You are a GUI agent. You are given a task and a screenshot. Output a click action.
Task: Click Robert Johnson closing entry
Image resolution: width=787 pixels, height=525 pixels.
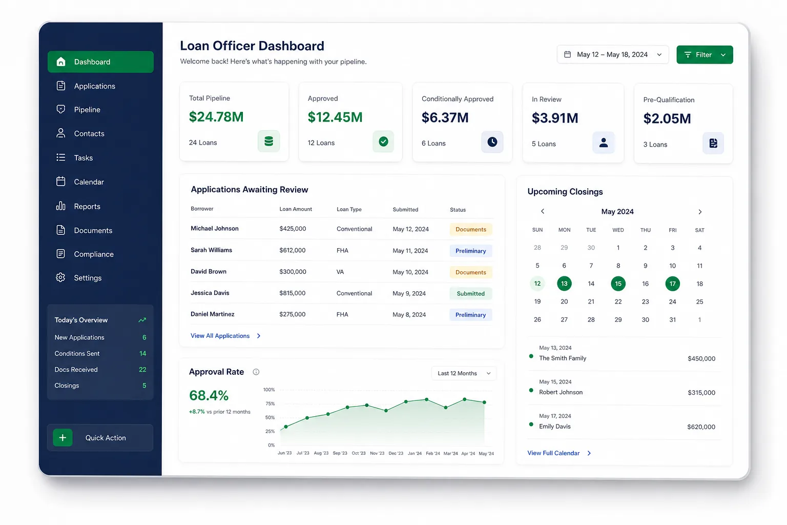coord(624,388)
